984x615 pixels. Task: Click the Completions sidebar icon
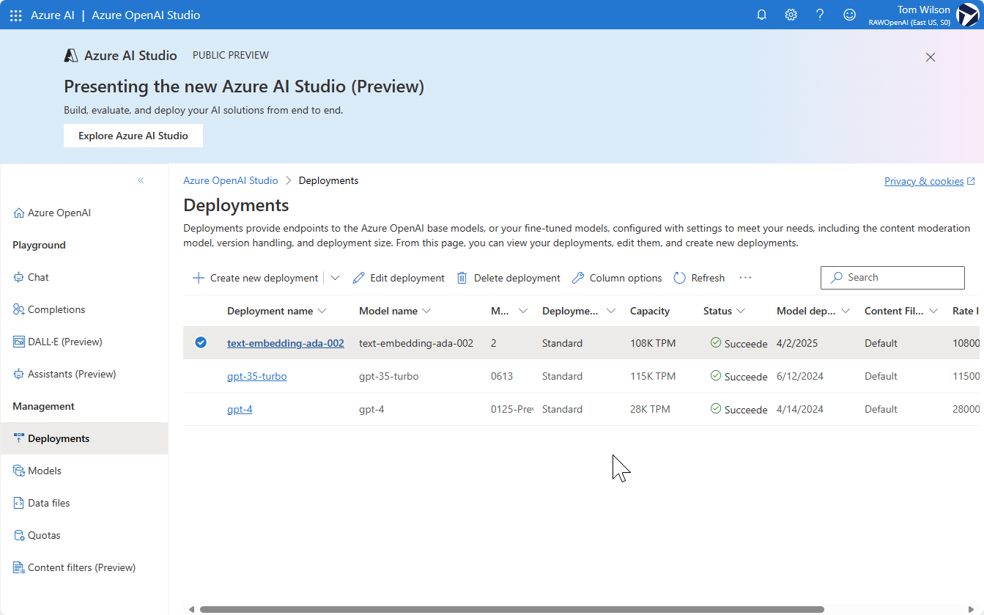pos(19,309)
